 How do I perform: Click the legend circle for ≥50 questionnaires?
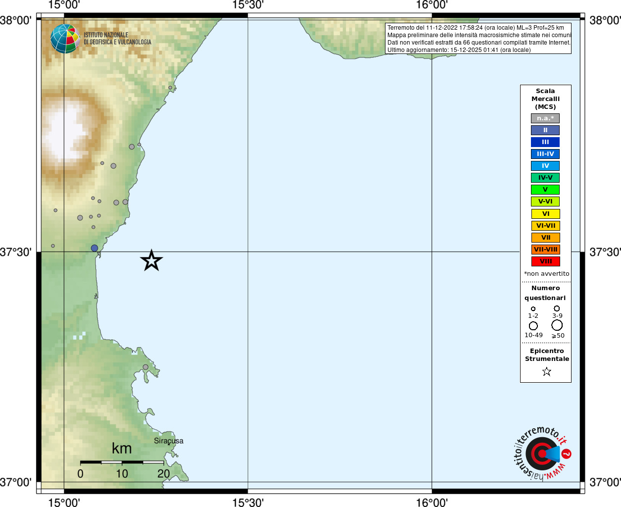point(557,325)
